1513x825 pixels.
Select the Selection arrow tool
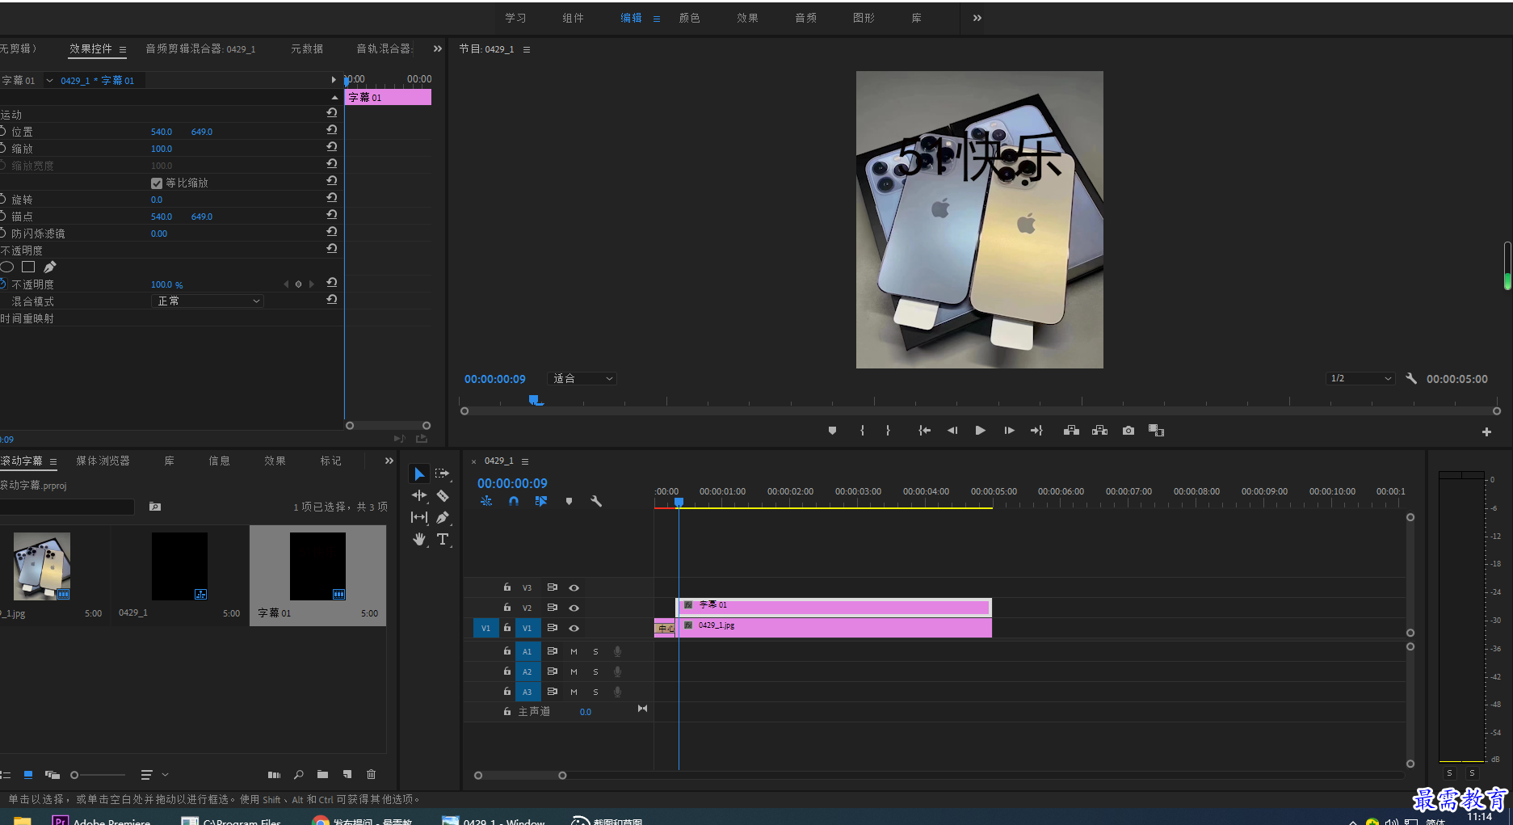coord(418,474)
